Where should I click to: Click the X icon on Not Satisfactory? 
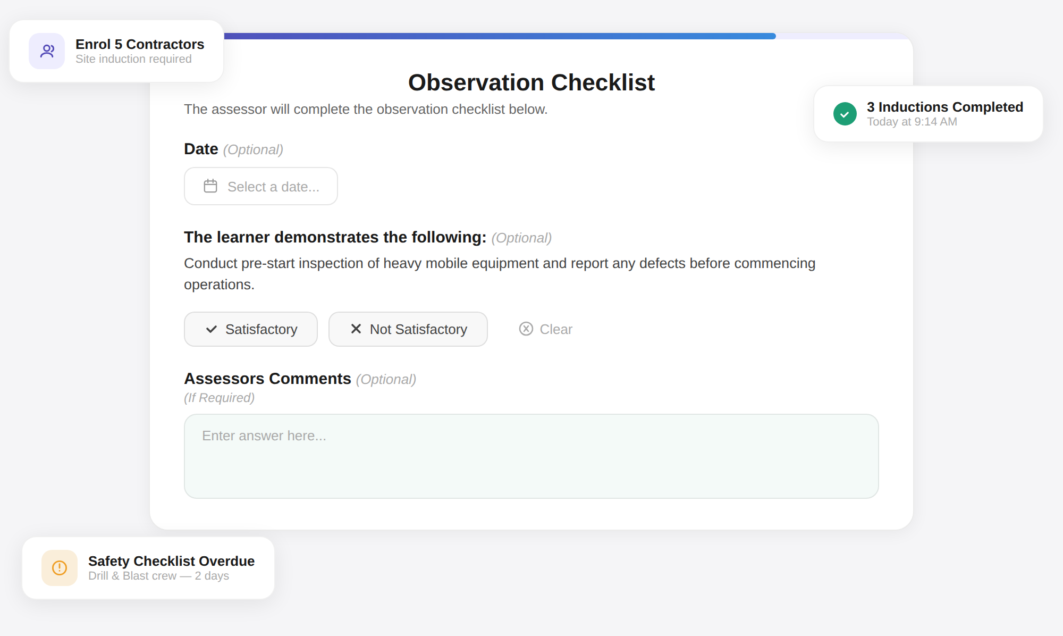356,329
